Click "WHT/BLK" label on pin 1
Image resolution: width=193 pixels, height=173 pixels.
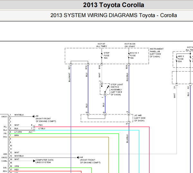pos(19,115)
